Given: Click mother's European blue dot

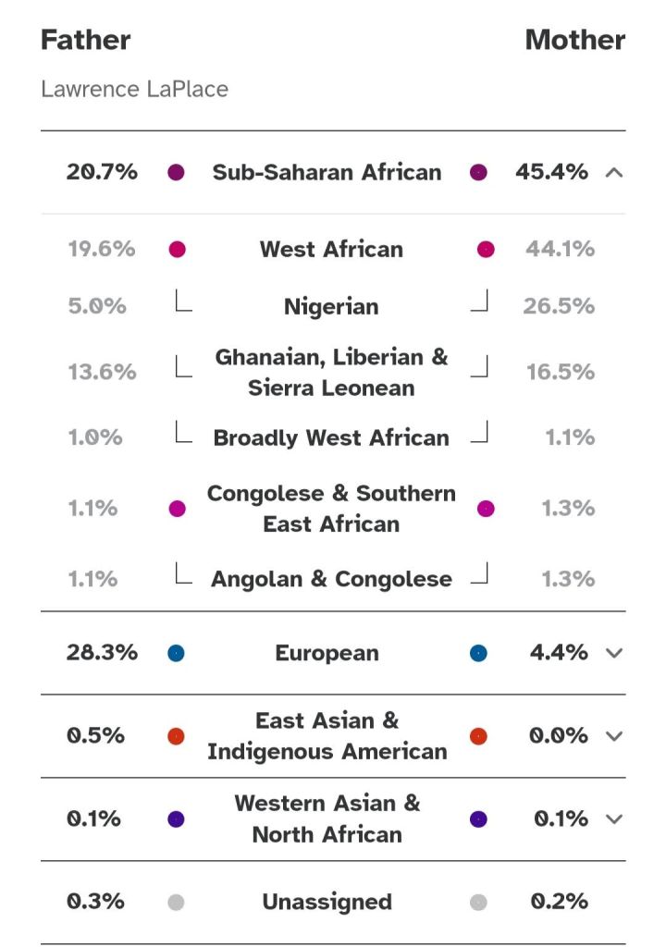Looking at the screenshot, I should tap(478, 653).
